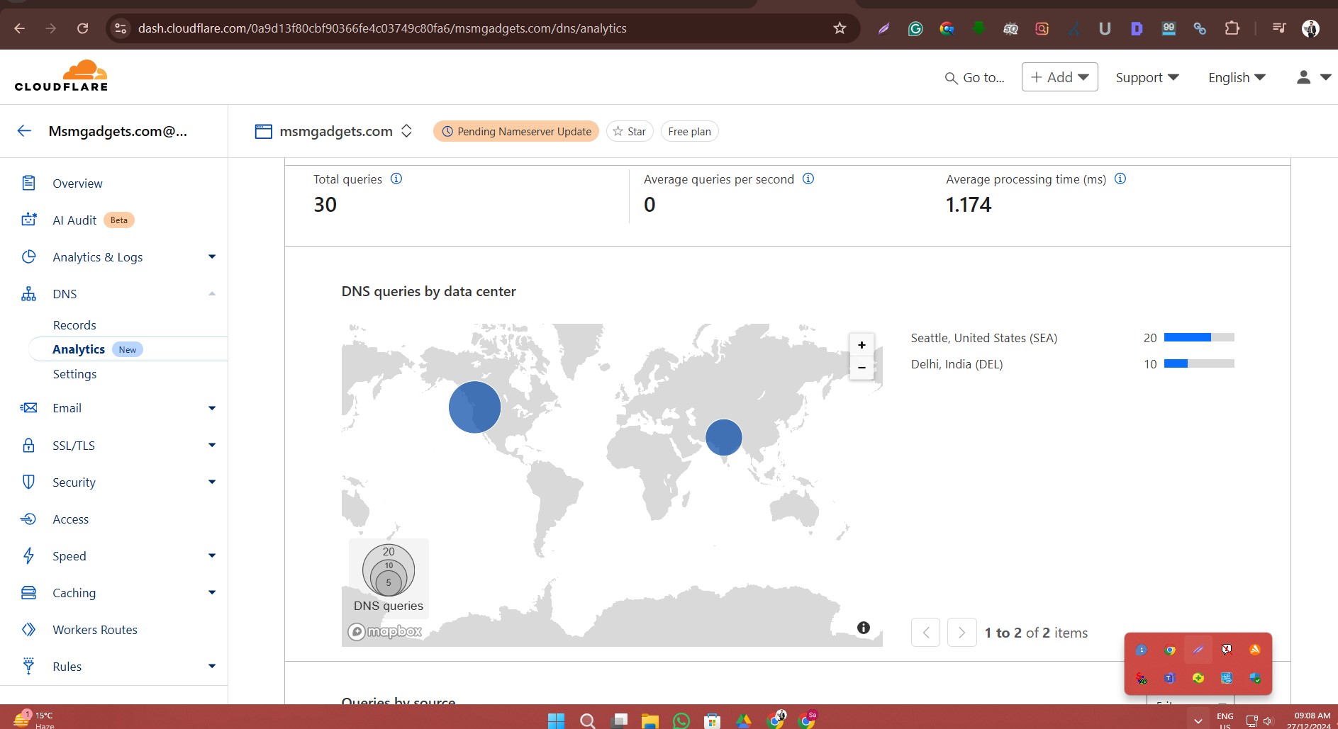
Task: Expand the Caching section
Action: point(211,592)
